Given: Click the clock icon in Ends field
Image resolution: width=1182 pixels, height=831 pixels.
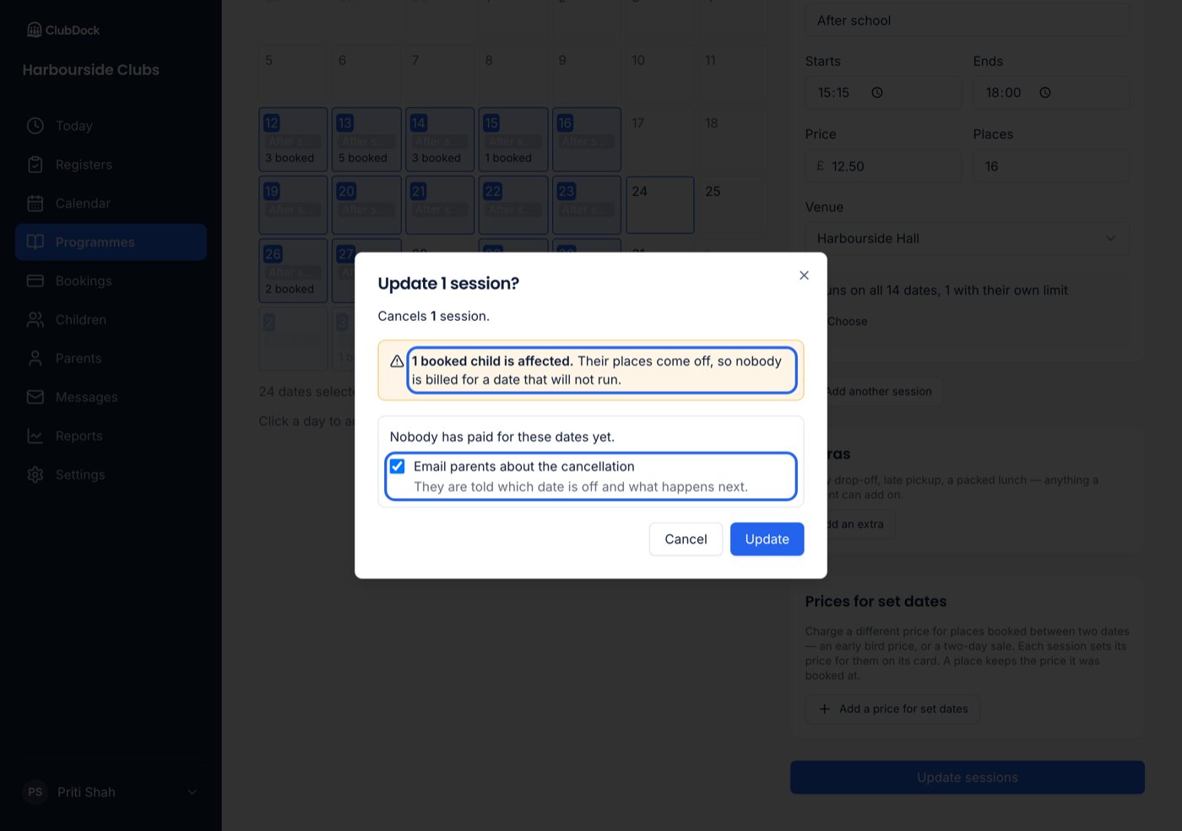Looking at the screenshot, I should 1045,93.
